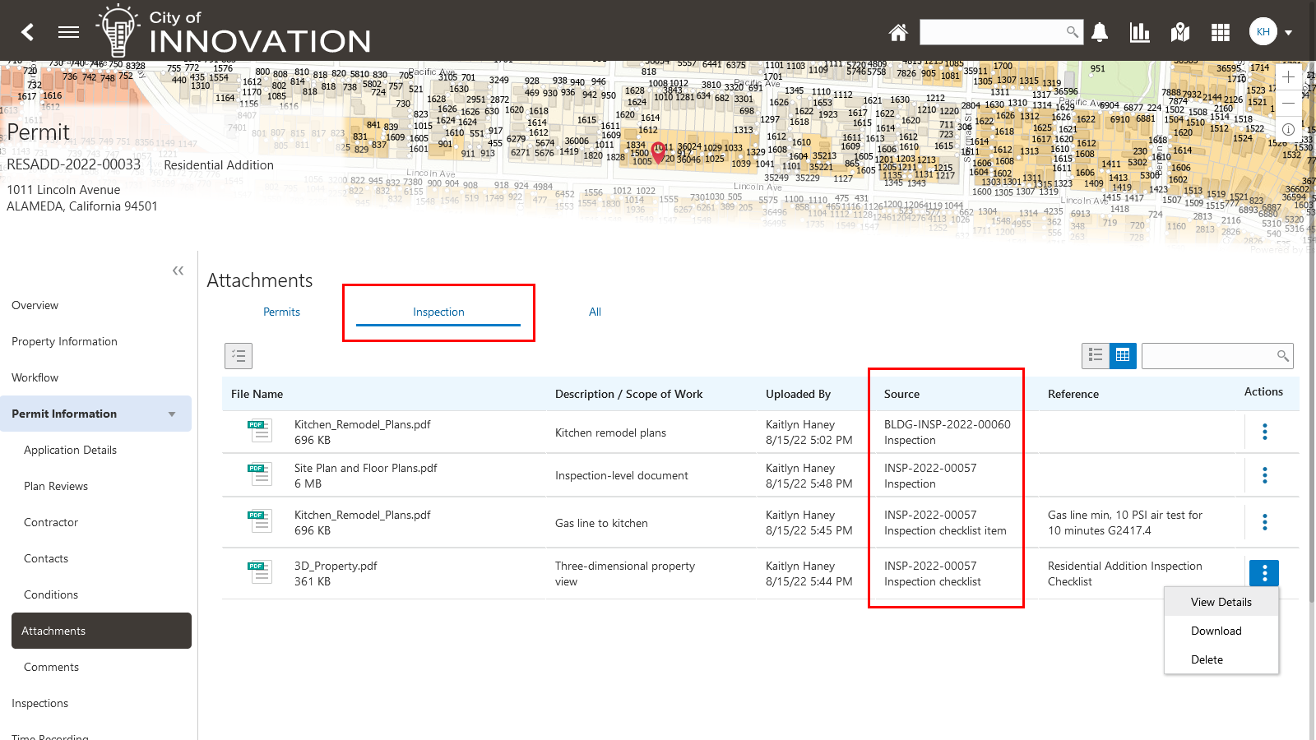Open the Comments page
Screen dimensions: 1316x740
[x=51, y=667]
